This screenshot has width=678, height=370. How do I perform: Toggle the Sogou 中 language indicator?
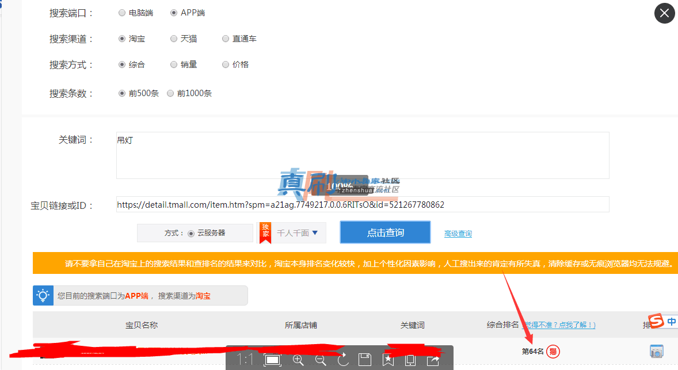point(671,321)
